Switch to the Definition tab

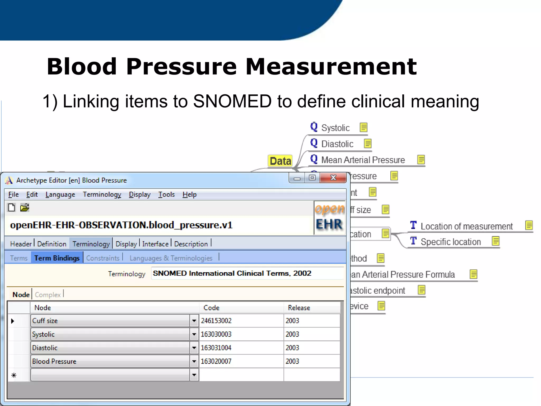click(x=52, y=244)
